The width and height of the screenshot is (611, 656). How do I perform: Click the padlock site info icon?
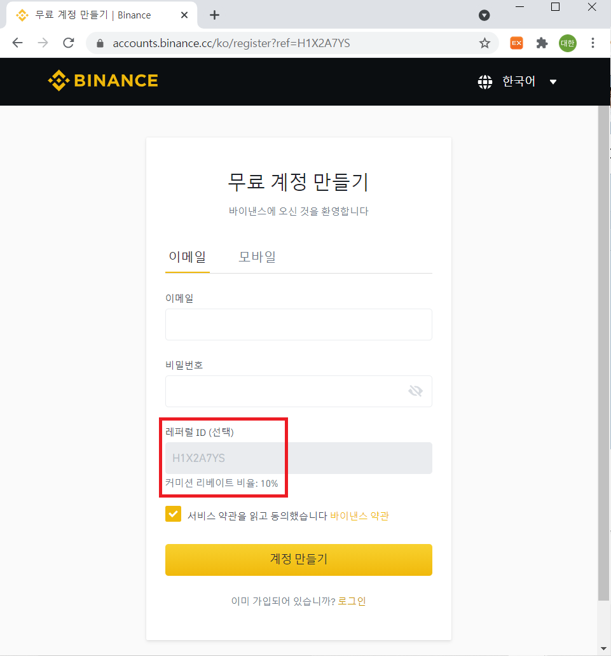pos(100,43)
